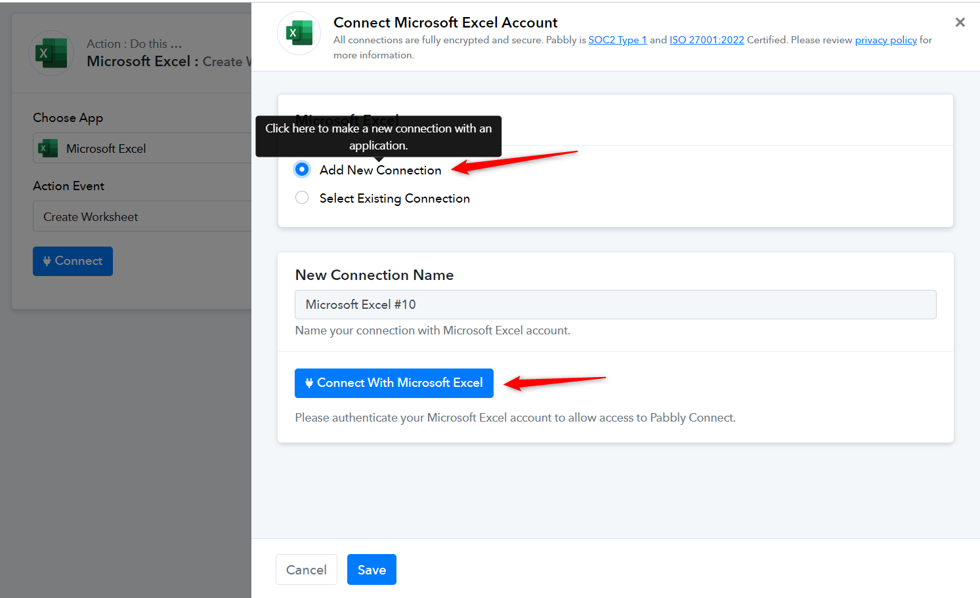Viewport: 980px width, 598px height.
Task: Click the 'Connect Microsoft Excel Account' title
Action: pyautogui.click(x=446, y=22)
